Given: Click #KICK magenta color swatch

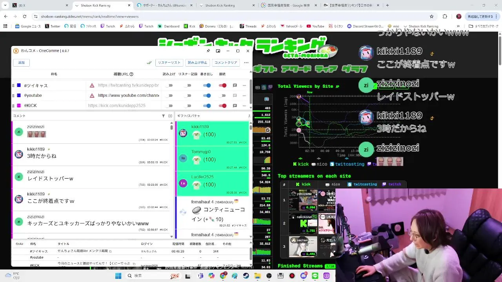Looking at the screenshot, I should (19, 106).
